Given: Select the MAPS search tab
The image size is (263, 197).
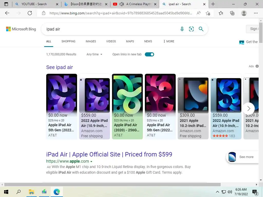Looking at the screenshot, I should [130, 41].
